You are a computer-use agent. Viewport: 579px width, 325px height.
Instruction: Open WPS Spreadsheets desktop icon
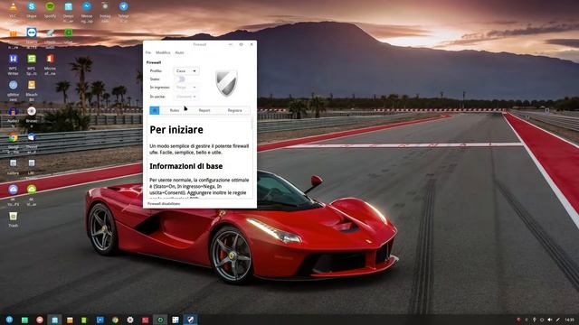(x=32, y=59)
